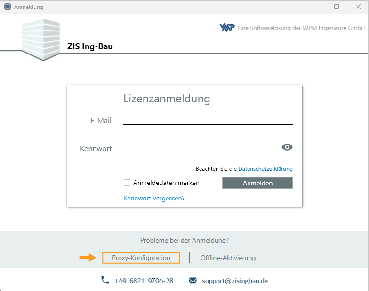Screen dimensions: 369x291
Task: Click Kennwort vergessen? link
Action: point(154,198)
